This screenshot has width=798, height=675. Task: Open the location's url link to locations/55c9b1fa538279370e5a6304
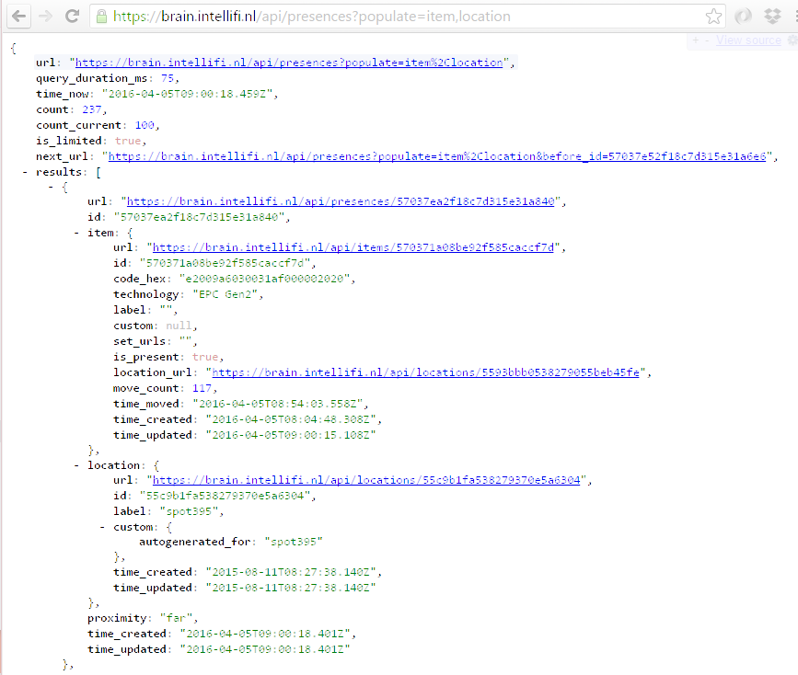coord(366,480)
